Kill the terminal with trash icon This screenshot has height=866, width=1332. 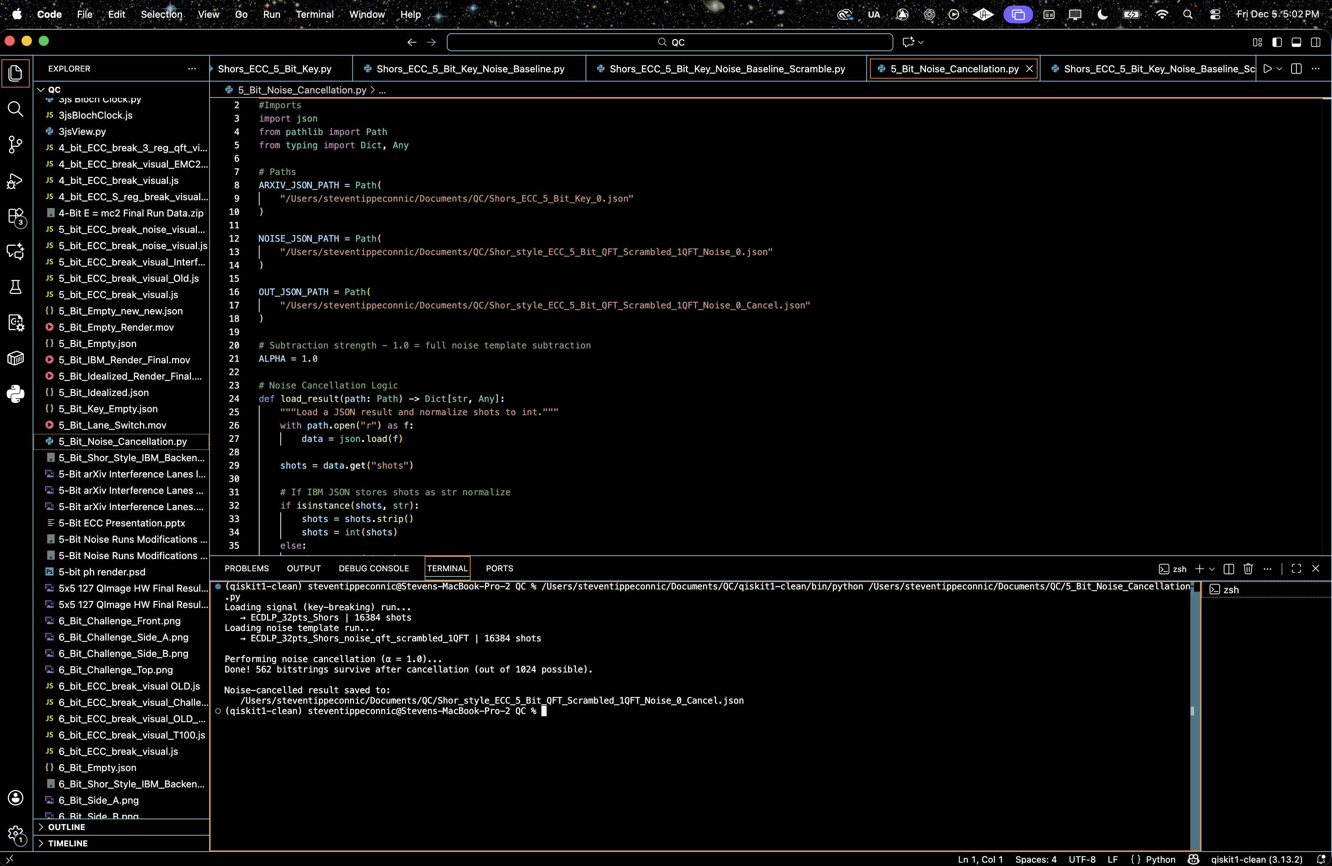[1248, 569]
